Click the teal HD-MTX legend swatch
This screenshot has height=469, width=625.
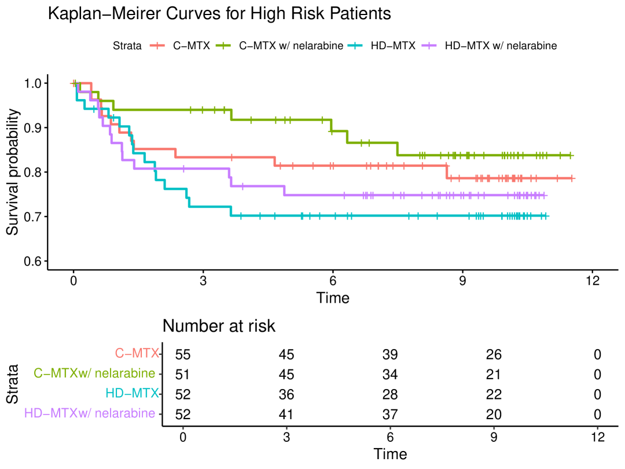[x=356, y=45]
